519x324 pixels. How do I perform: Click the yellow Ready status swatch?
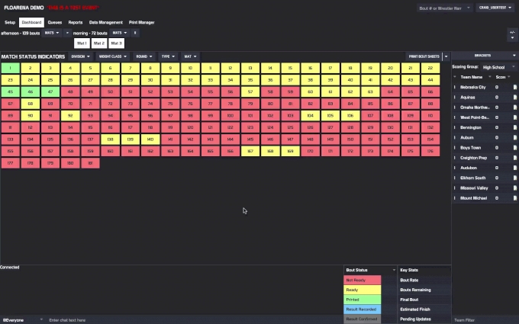[x=369, y=290]
